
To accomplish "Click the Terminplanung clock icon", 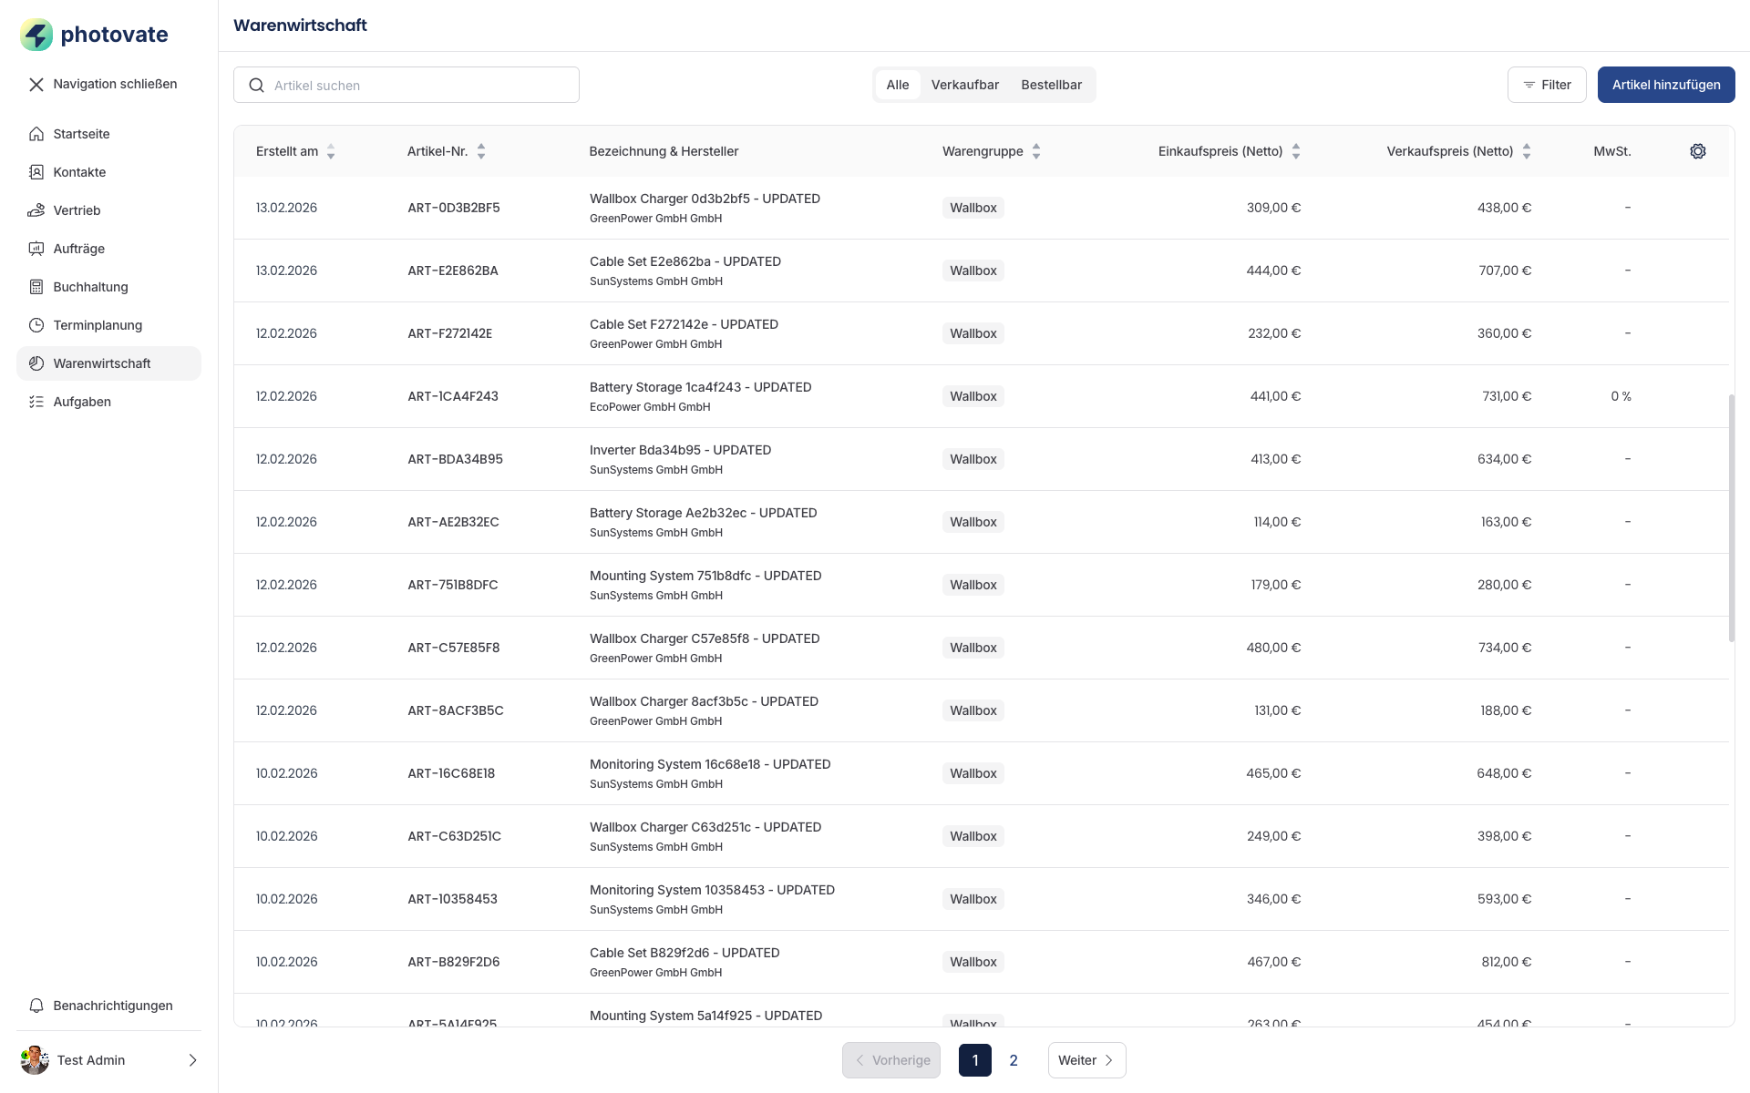I will (x=36, y=325).
